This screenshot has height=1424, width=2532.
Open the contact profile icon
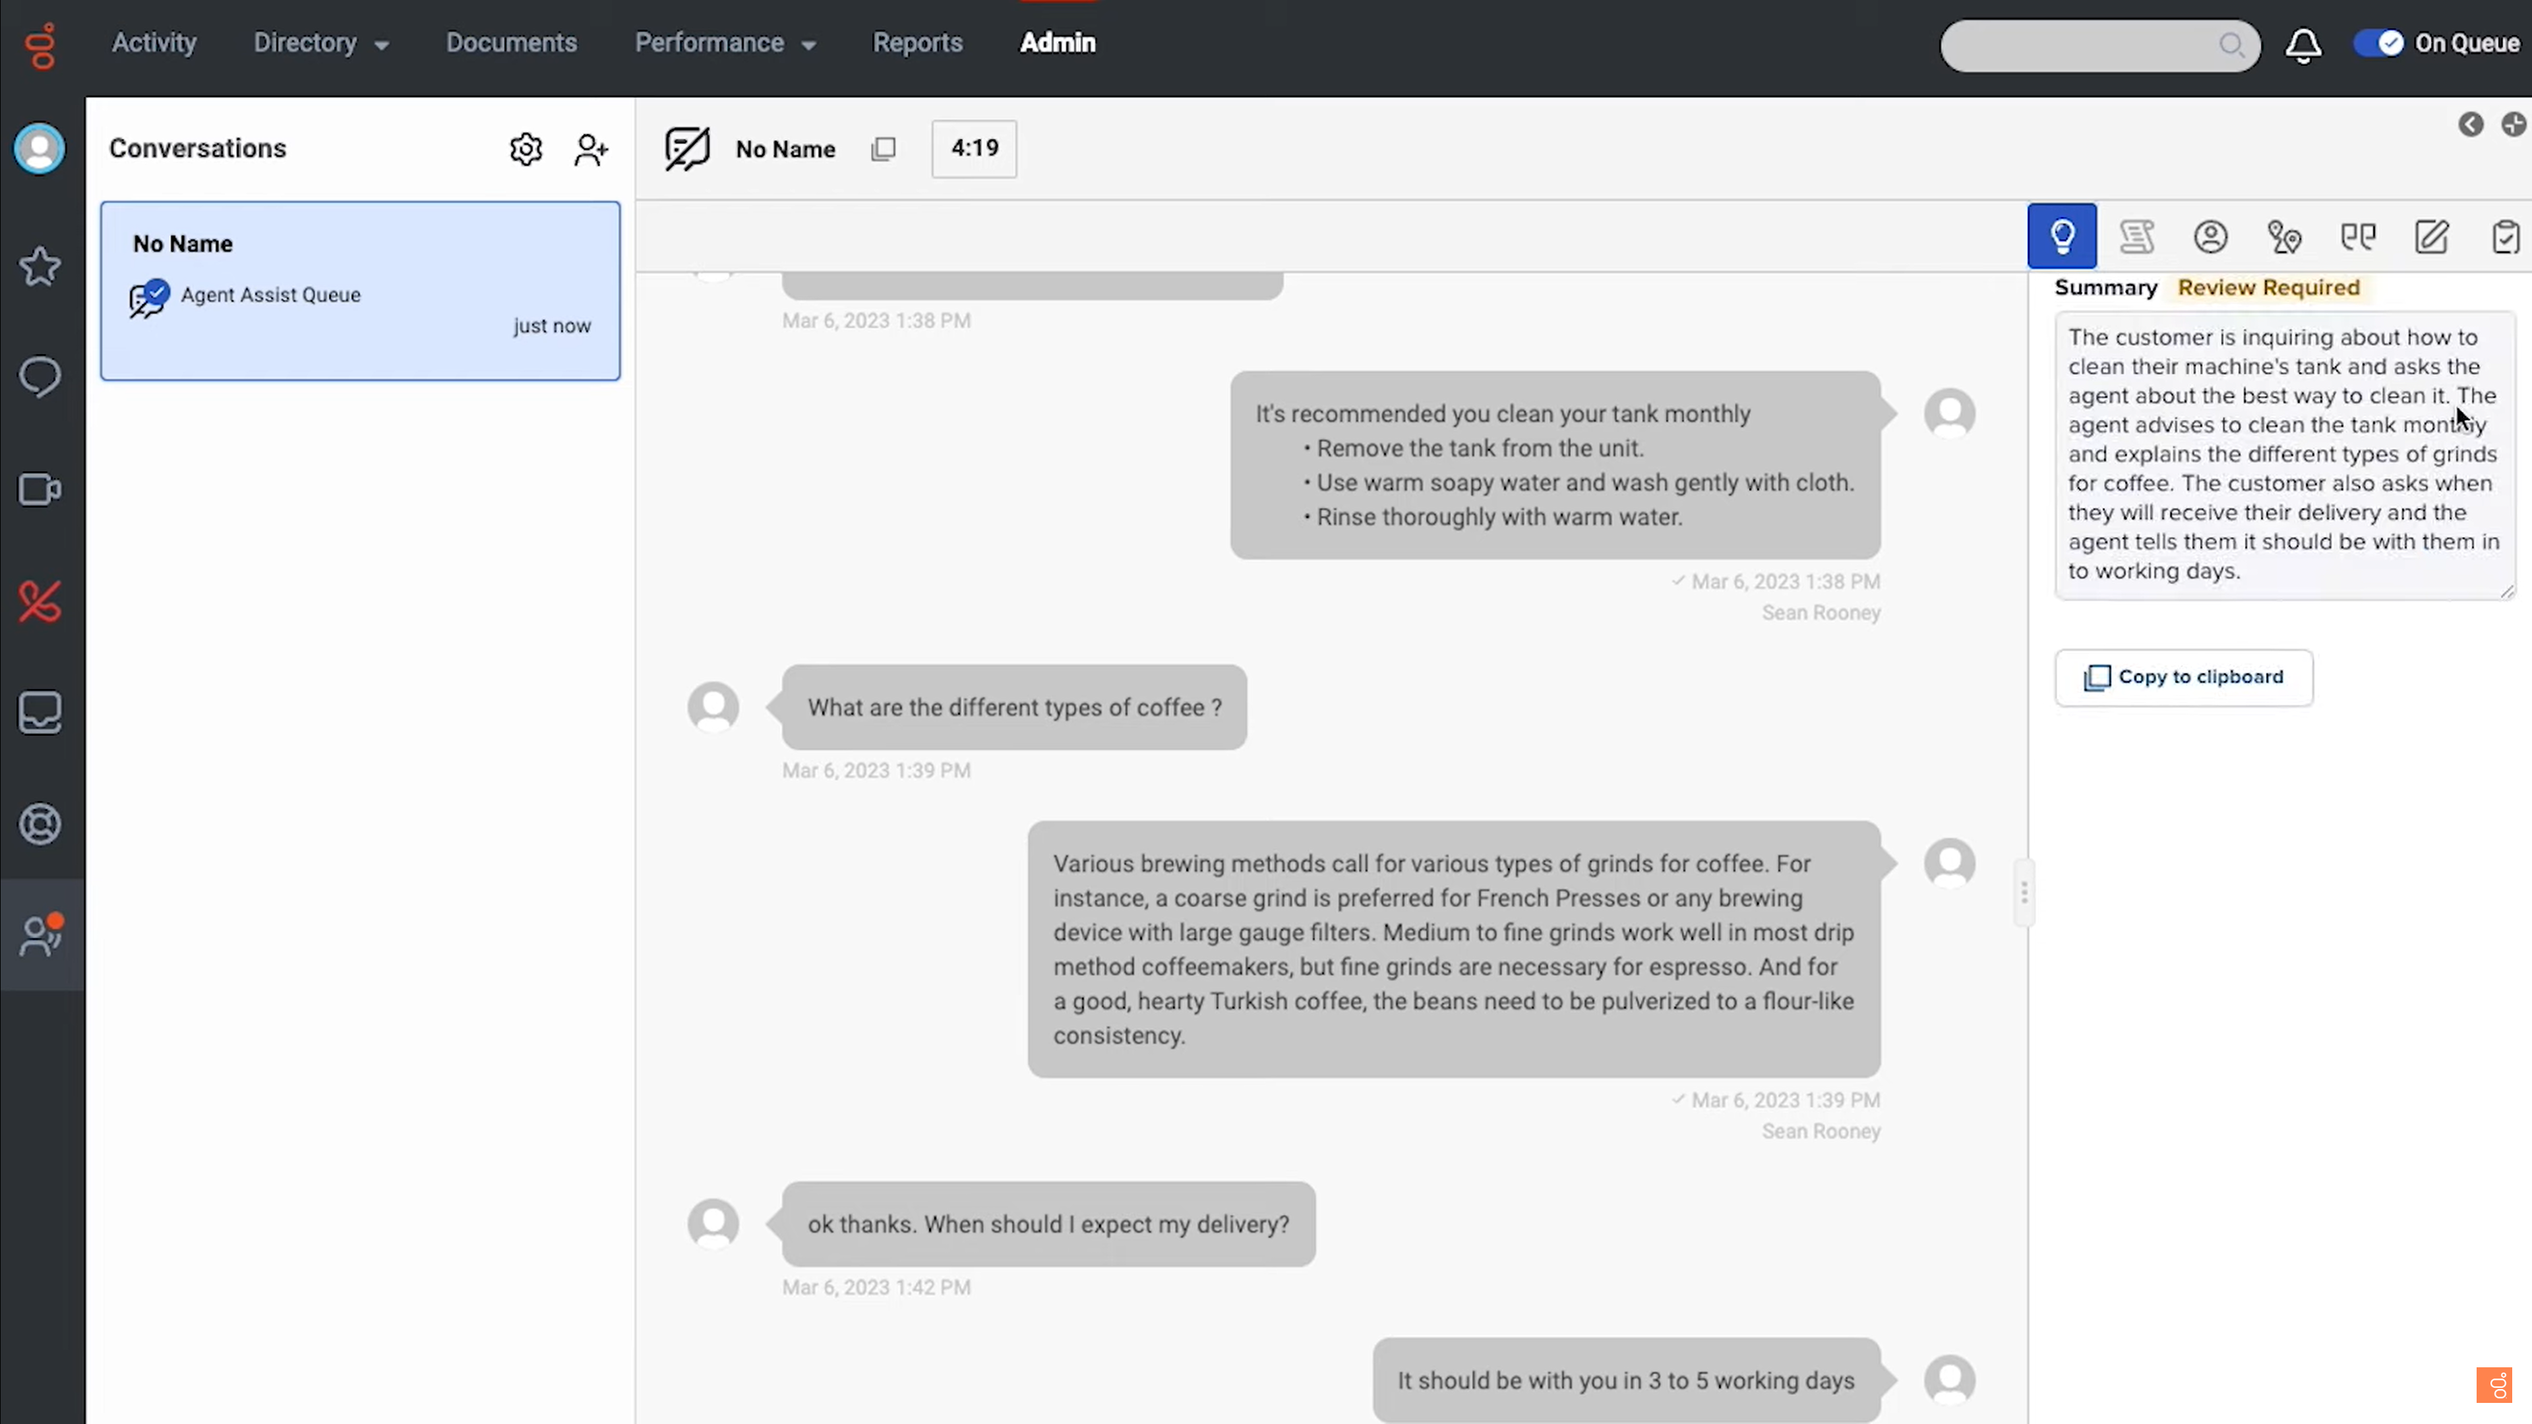click(x=2210, y=235)
